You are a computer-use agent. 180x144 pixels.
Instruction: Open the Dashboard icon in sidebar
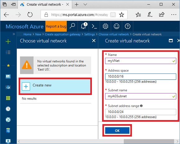point(8,76)
